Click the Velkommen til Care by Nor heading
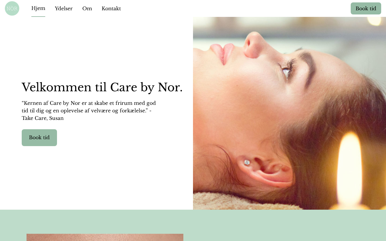Screen dimensions: 386x241 pos(102,87)
